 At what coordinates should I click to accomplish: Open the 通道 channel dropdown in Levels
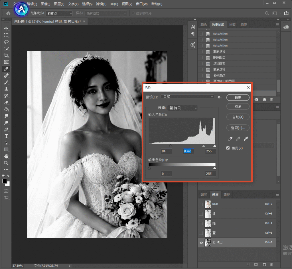tap(182, 108)
